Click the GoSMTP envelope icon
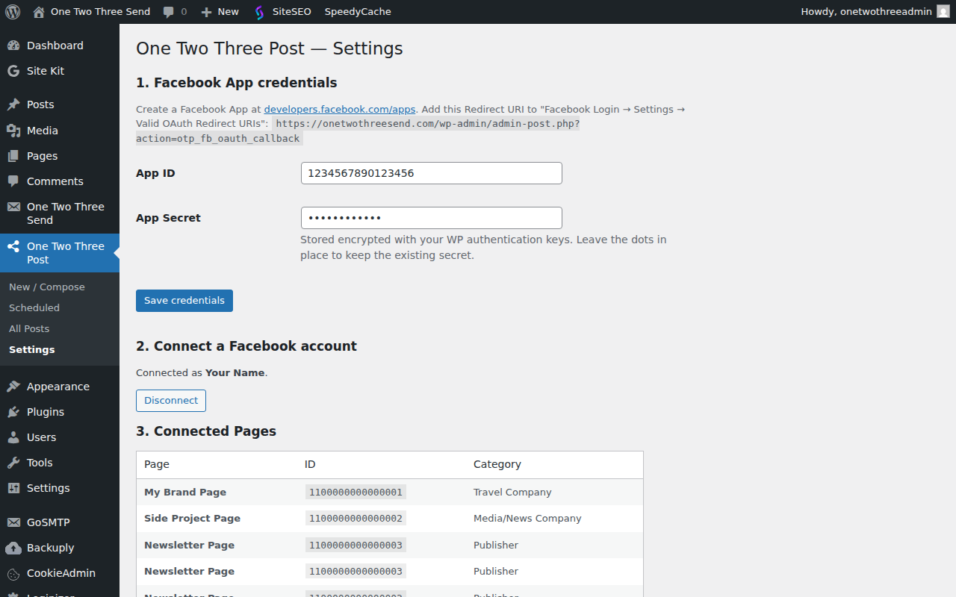 (13, 522)
